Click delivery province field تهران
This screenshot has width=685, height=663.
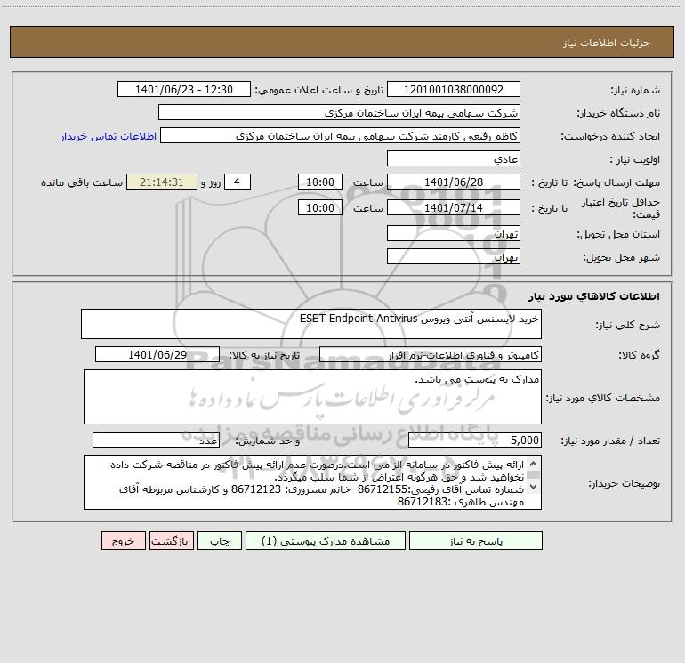(454, 233)
